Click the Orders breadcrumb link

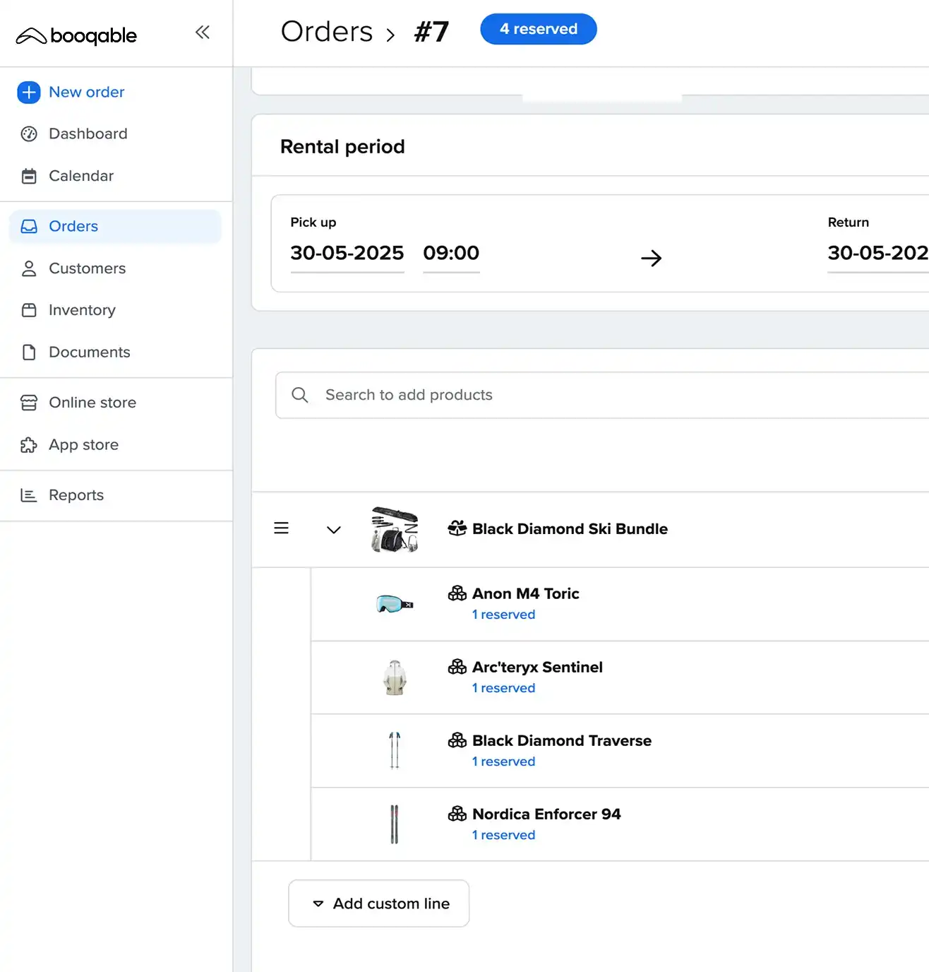tap(327, 32)
